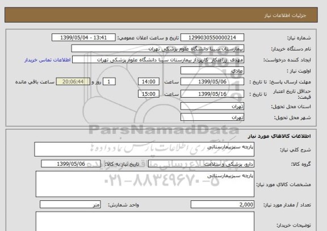Click the remaining time counter 20:06:44
This screenshot has width=327, height=231.
[73, 82]
